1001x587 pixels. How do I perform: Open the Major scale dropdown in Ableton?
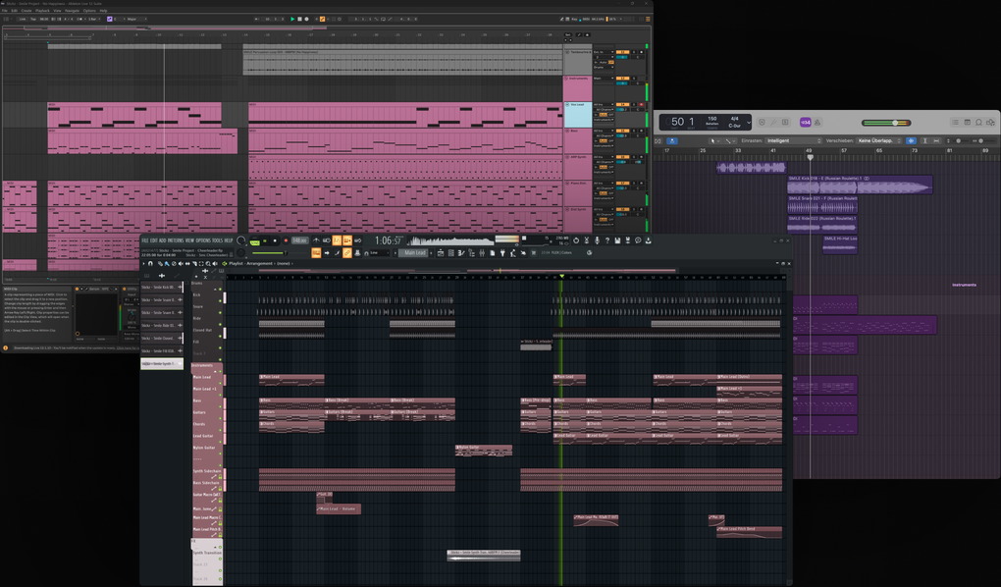pyautogui.click(x=136, y=20)
